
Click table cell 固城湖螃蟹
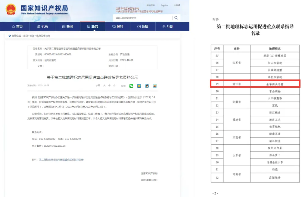[x=275, y=70]
